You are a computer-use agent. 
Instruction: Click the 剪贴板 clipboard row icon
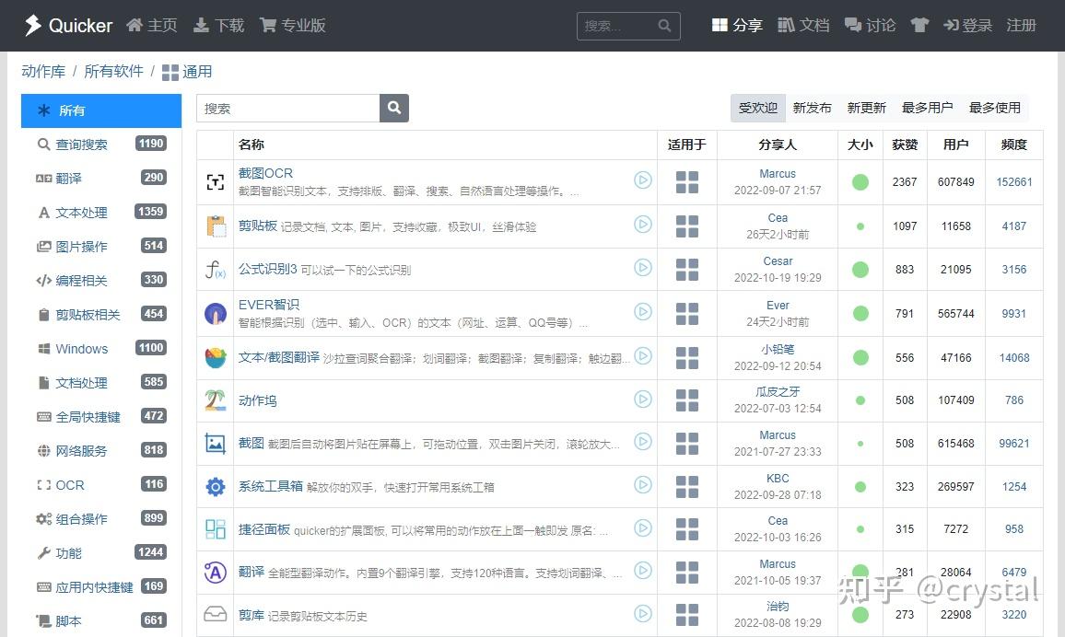(x=216, y=226)
